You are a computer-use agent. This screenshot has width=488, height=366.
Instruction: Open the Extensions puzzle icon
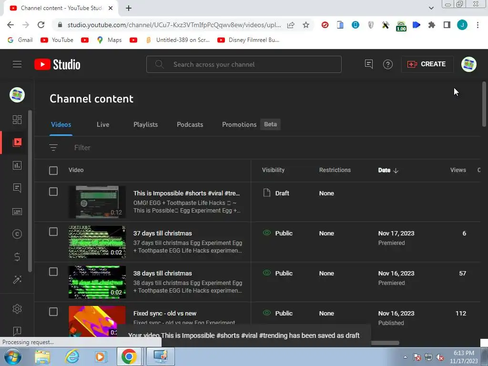pos(431,25)
